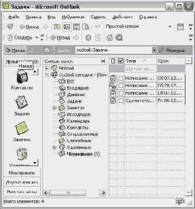The height and width of the screenshot is (209, 195).
Task: Open the Задачи shortcut in Outlook bar
Action: [x=21, y=102]
